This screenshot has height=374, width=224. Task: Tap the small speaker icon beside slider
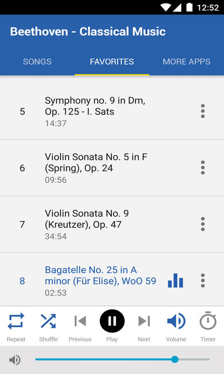click(x=15, y=360)
